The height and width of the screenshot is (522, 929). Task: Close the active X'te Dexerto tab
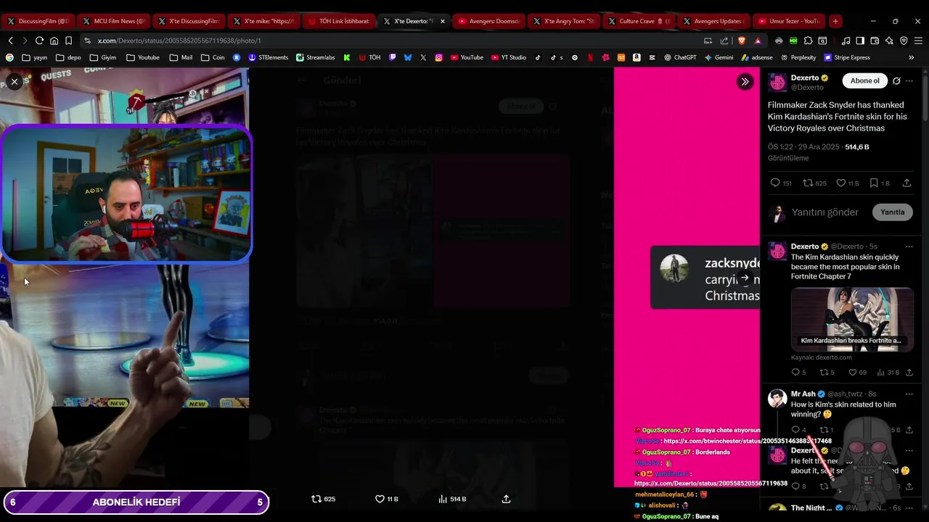tap(443, 21)
